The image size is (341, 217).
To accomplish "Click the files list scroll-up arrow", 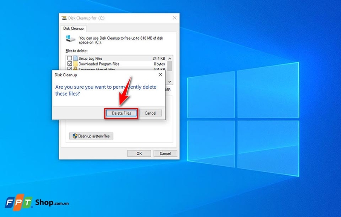I will pyautogui.click(x=170, y=58).
